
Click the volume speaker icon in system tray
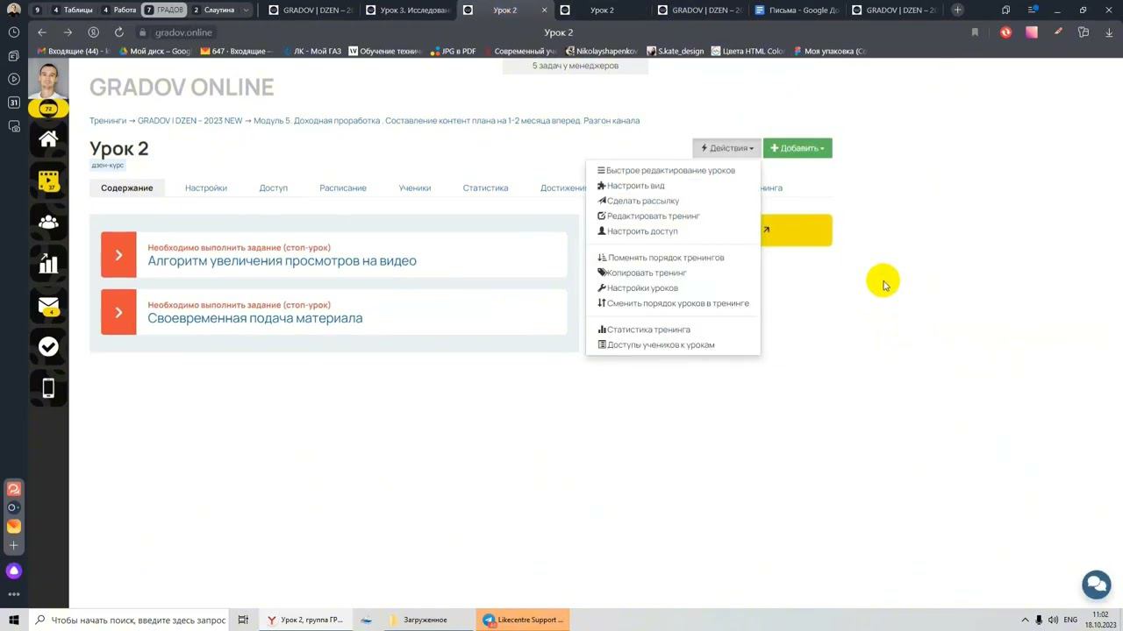(x=1053, y=620)
